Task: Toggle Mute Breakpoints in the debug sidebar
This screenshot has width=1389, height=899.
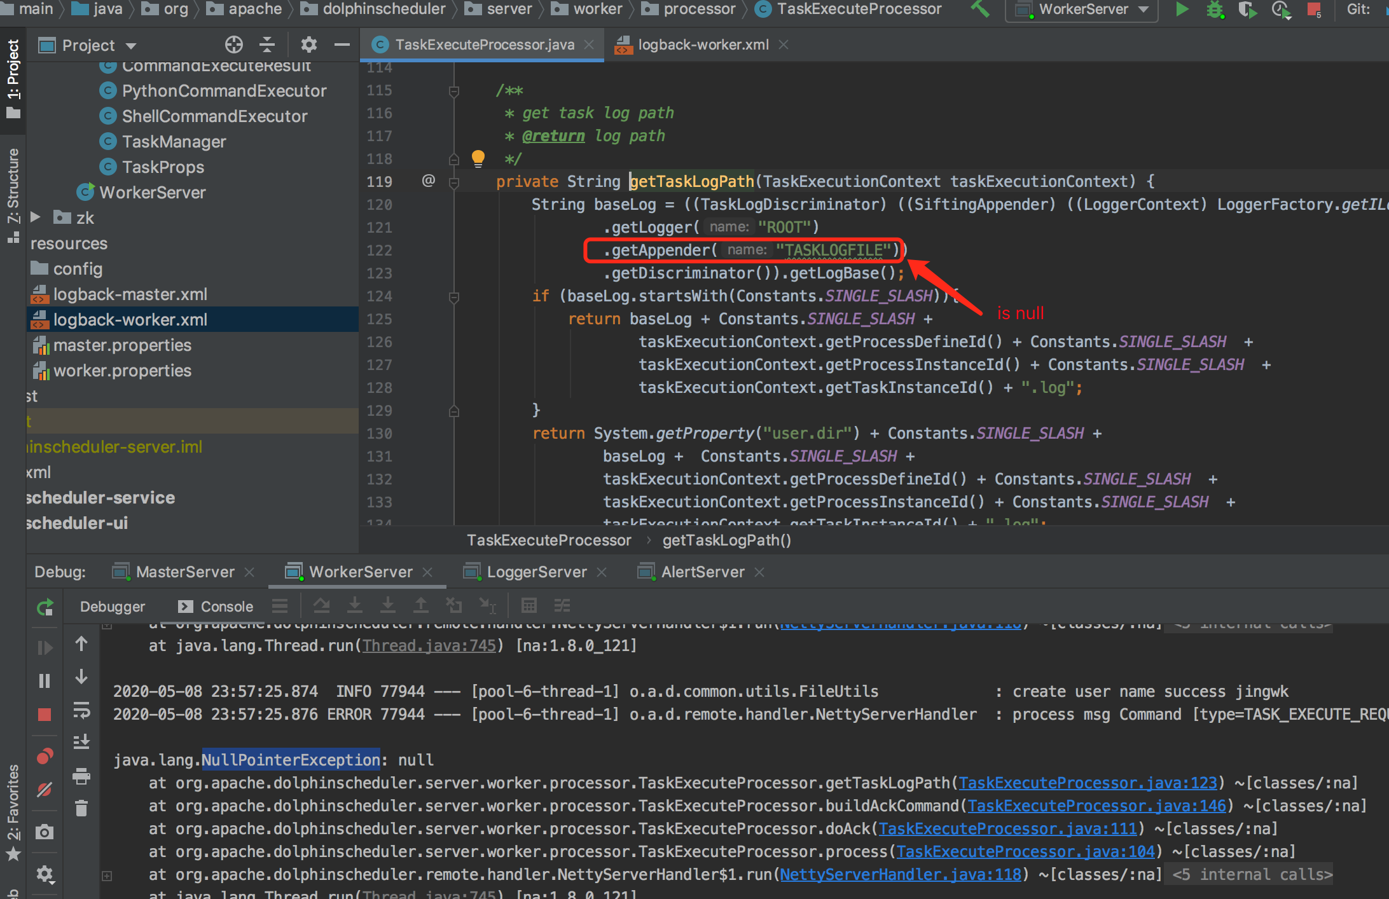Action: pyautogui.click(x=44, y=790)
